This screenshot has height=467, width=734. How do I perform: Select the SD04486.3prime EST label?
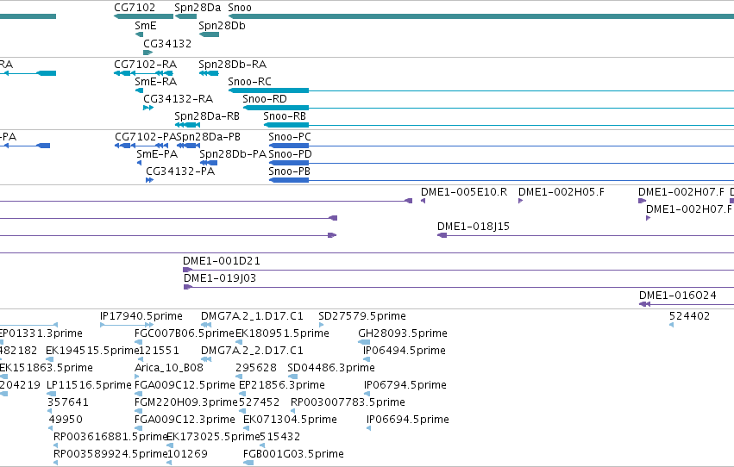(x=331, y=368)
